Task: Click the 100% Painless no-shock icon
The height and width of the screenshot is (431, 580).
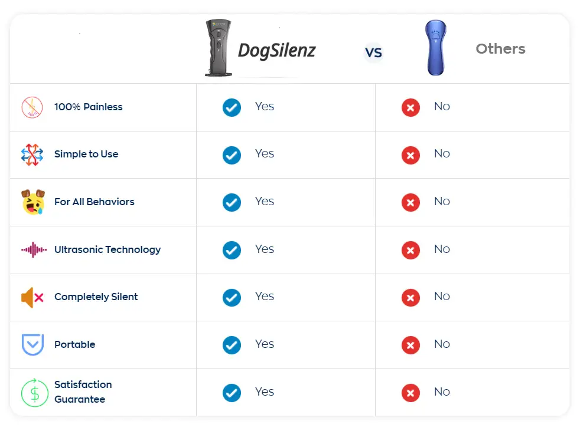Action: pyautogui.click(x=32, y=107)
